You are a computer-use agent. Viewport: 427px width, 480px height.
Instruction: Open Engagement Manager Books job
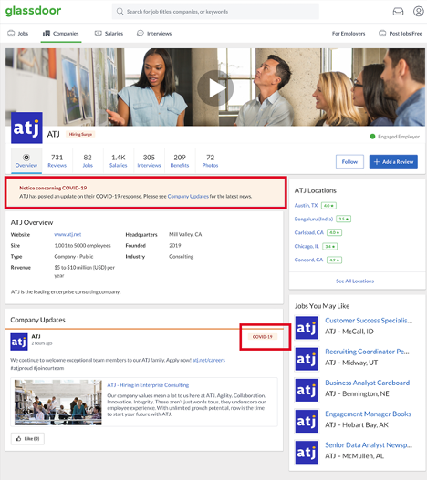[x=368, y=414]
